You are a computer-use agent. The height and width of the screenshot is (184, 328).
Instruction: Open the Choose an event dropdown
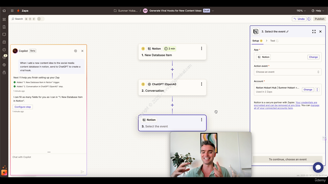tap(288, 72)
